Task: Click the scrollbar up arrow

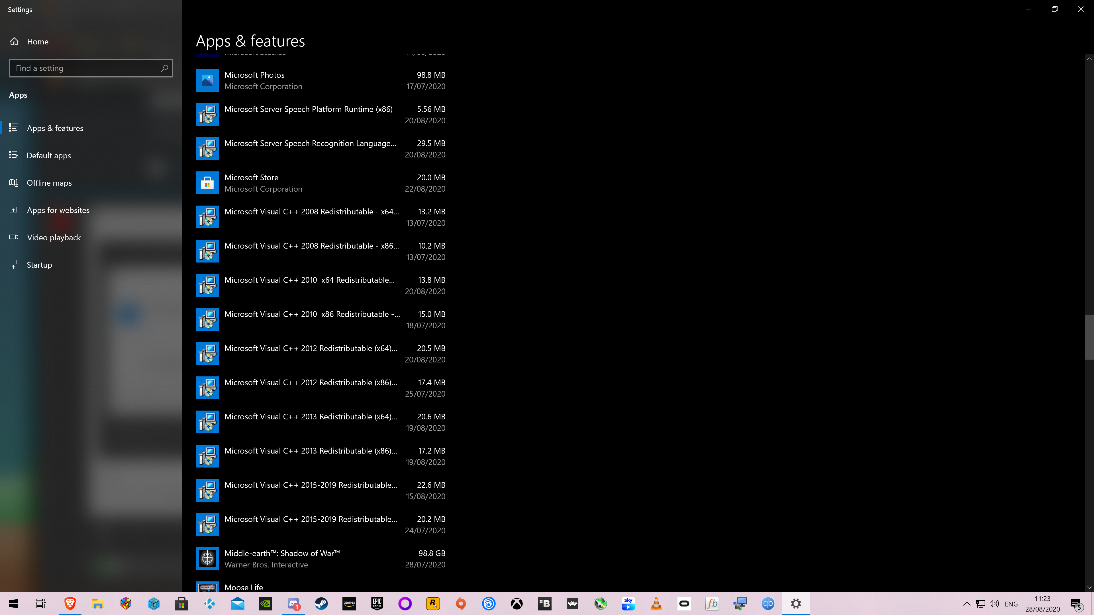Action: pos(1089,59)
